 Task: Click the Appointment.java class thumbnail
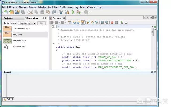(x=7, y=29)
